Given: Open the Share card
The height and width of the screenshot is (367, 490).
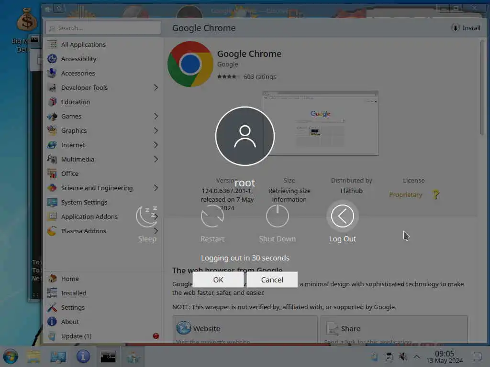Looking at the screenshot, I should point(394,330).
